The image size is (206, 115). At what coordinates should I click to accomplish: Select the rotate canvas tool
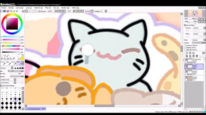[8, 59]
